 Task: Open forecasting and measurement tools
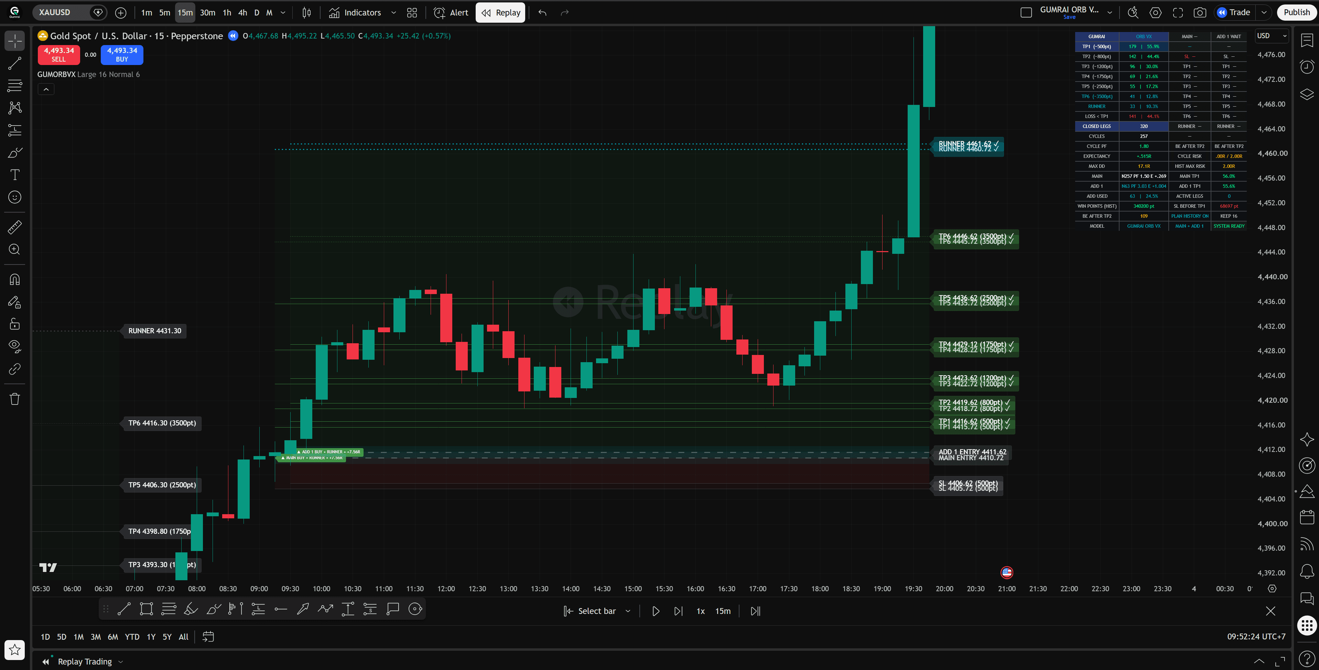[x=15, y=130]
